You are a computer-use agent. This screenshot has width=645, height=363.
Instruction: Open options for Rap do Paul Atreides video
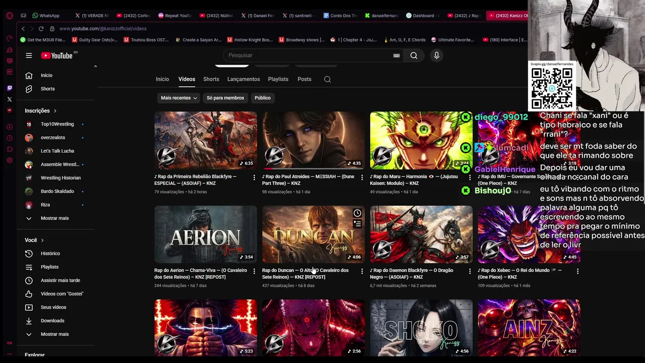coord(362,177)
